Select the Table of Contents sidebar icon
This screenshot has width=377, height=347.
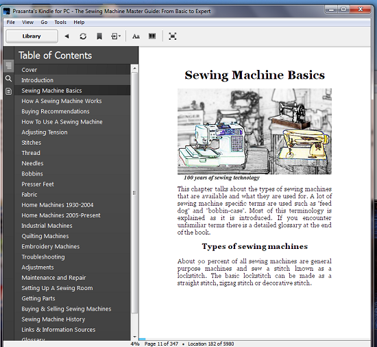pos(9,65)
